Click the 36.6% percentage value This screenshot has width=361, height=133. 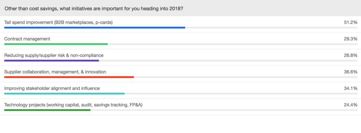click(x=350, y=72)
